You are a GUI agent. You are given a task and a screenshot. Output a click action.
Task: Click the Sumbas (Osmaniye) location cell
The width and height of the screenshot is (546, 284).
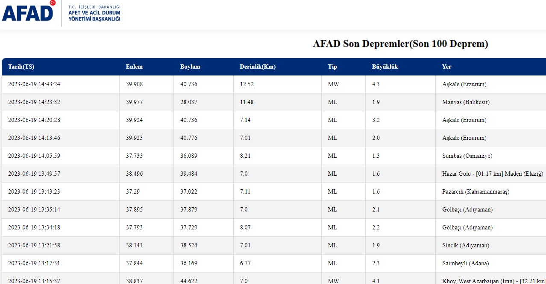pyautogui.click(x=467, y=156)
